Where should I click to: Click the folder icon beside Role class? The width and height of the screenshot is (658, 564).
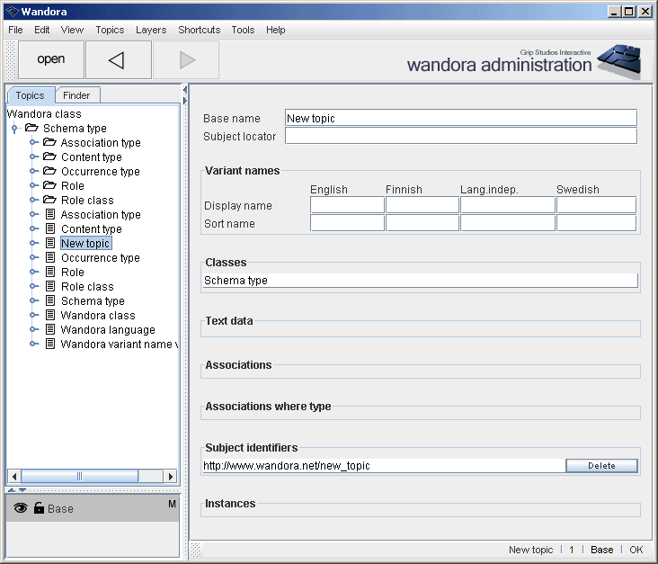[49, 200]
